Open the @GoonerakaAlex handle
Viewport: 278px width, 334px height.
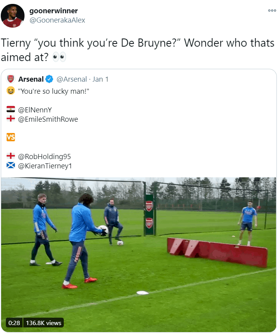click(57, 20)
